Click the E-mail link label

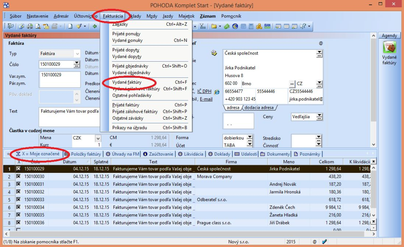click(x=206, y=99)
